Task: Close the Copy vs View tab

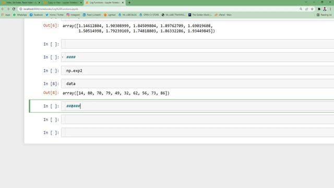Action: 81,3
